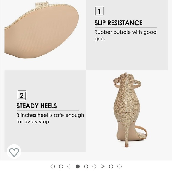Click the number 1 badge icon
This screenshot has height=172, width=172.
tap(99, 11)
